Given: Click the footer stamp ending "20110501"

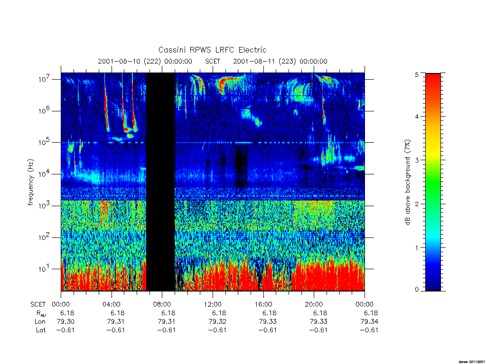Looking at the screenshot, I should [x=472, y=362].
